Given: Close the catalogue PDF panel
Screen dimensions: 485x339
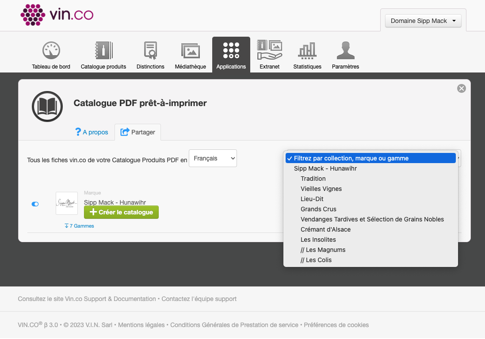Looking at the screenshot, I should [x=462, y=88].
